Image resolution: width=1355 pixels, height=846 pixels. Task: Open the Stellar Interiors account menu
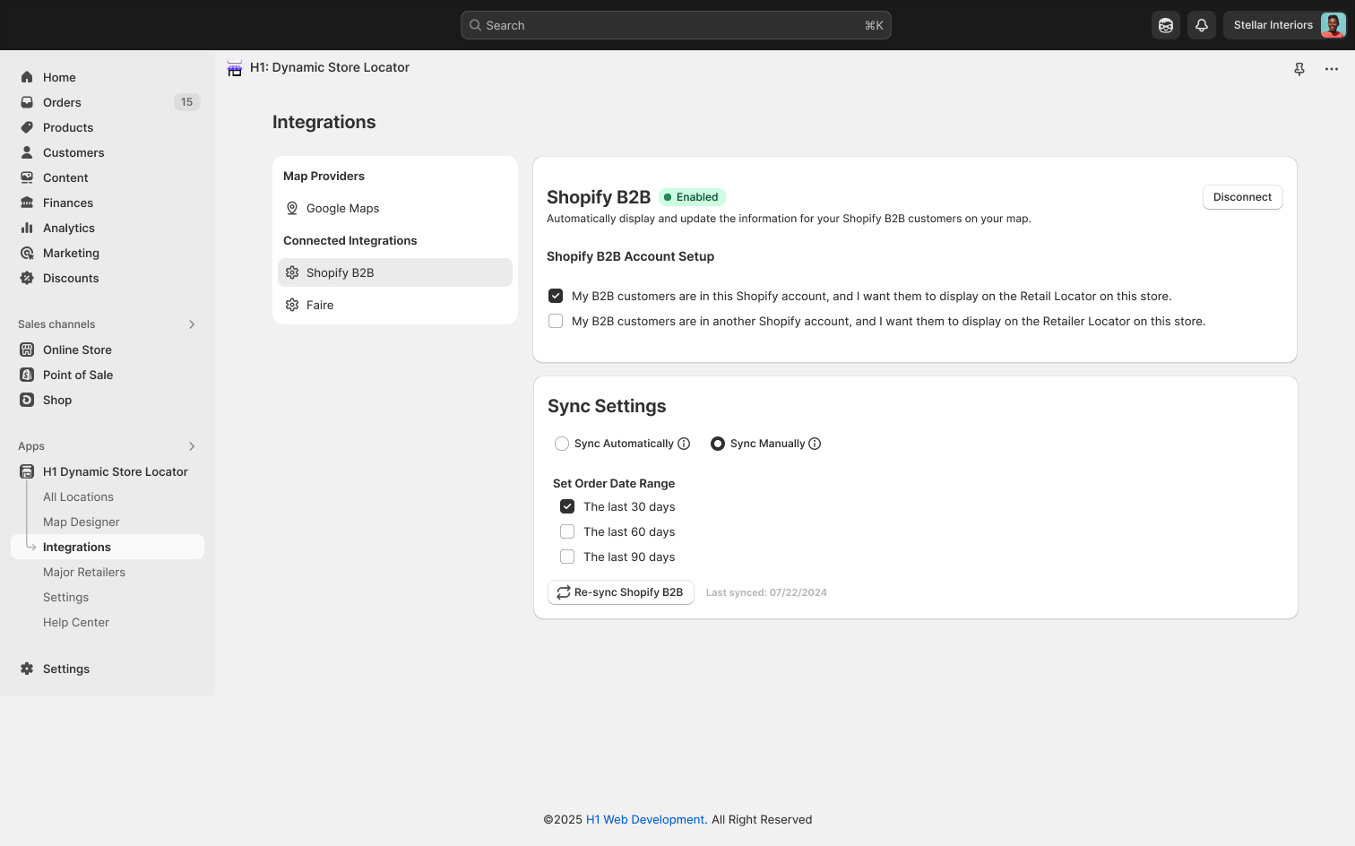click(x=1285, y=25)
